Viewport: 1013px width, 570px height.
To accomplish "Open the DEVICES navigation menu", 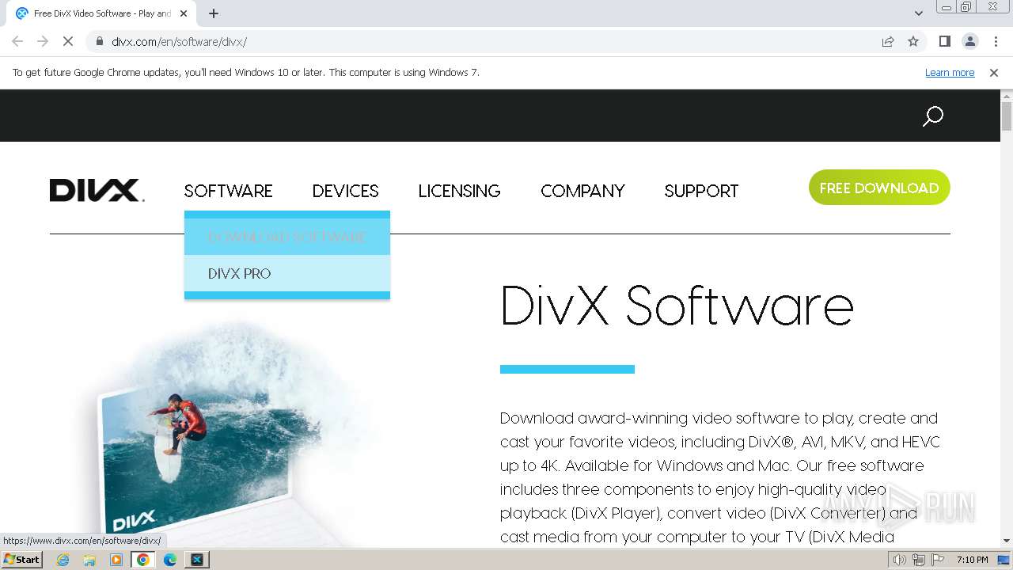I will pyautogui.click(x=345, y=191).
